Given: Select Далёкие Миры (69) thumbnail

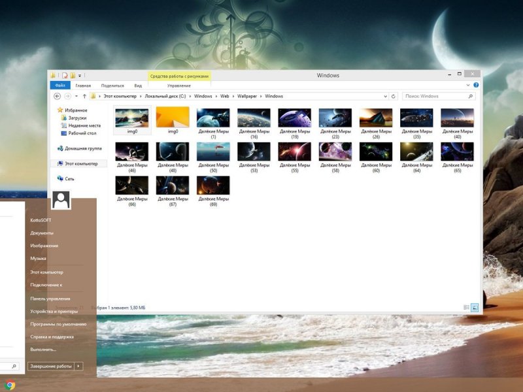Looking at the screenshot, I should point(213,186).
